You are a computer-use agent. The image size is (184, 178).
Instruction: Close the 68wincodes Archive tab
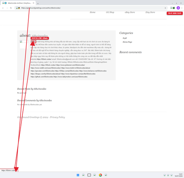pyautogui.click(x=33, y=3)
